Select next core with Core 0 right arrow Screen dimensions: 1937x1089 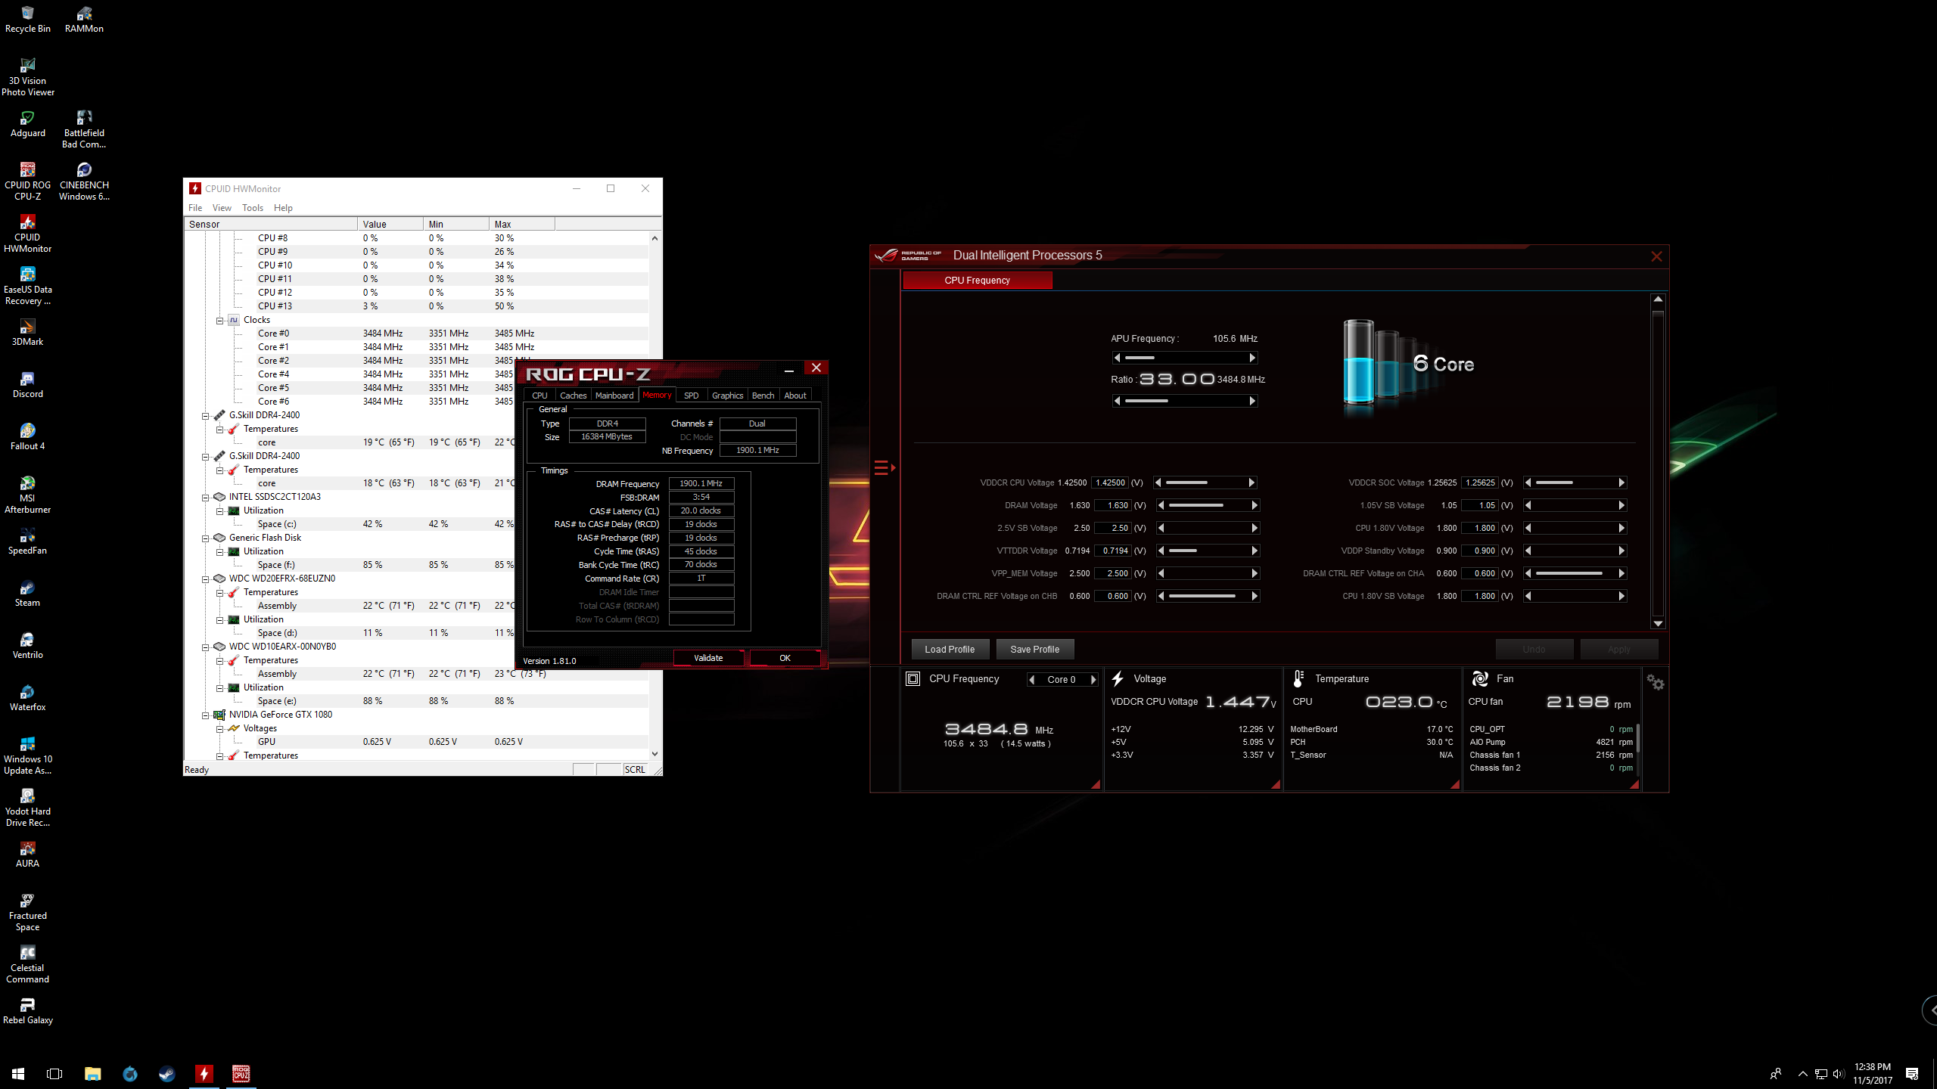(1093, 680)
